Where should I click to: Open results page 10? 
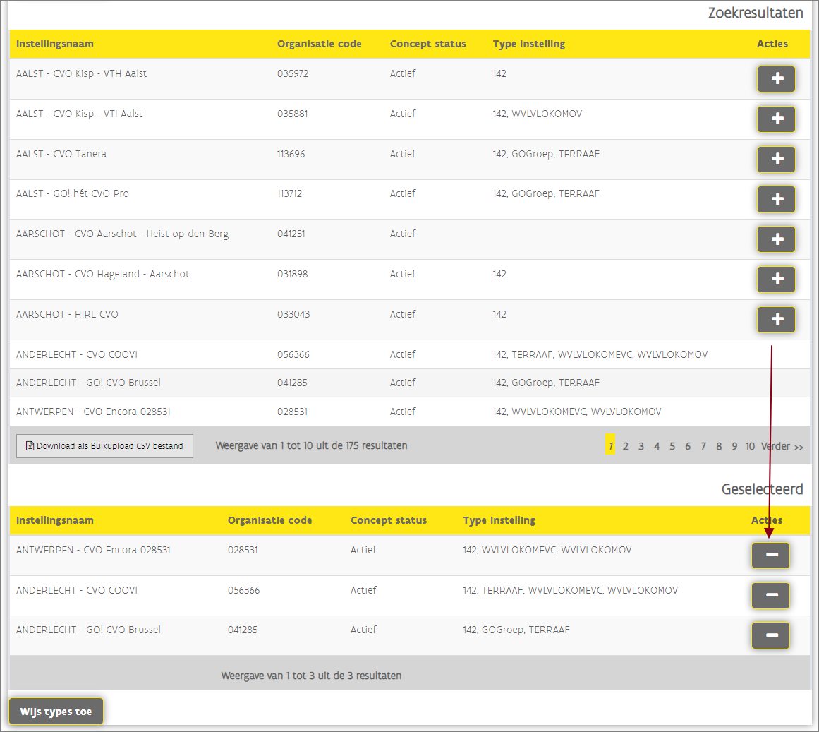pos(750,446)
